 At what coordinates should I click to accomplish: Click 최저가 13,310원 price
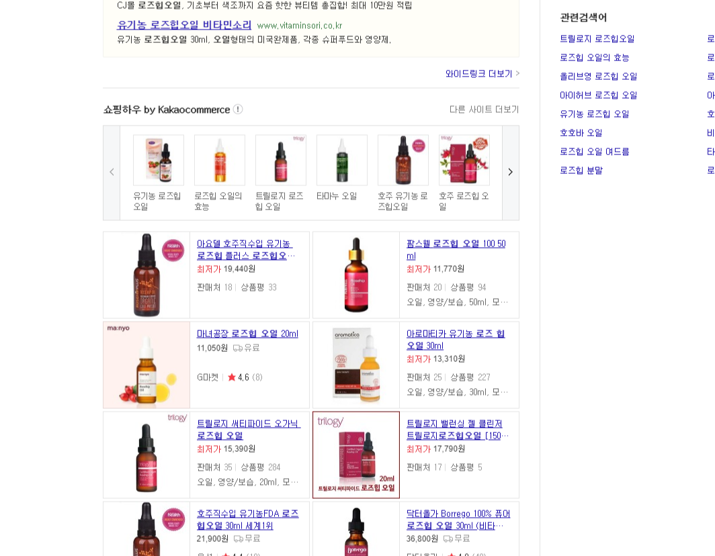pos(435,359)
